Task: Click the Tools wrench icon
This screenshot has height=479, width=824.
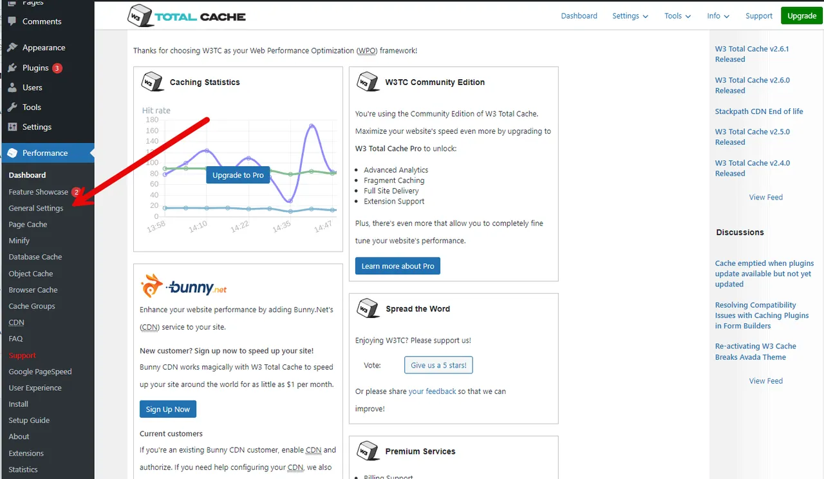Action: click(12, 108)
